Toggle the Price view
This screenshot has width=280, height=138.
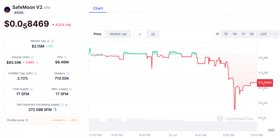97,34
